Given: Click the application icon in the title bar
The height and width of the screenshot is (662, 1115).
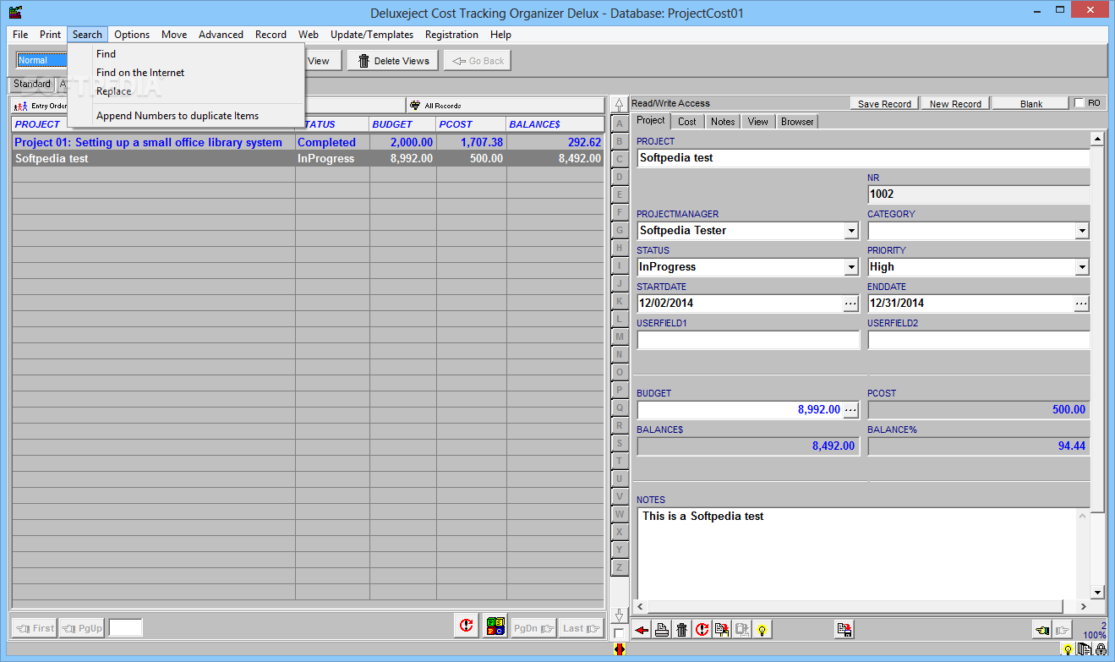Looking at the screenshot, I should pos(15,13).
